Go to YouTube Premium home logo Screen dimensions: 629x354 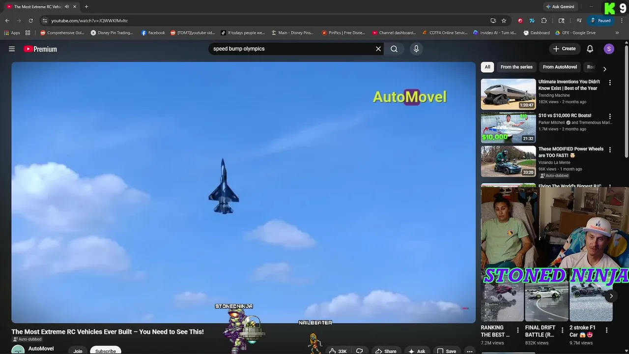(40, 49)
